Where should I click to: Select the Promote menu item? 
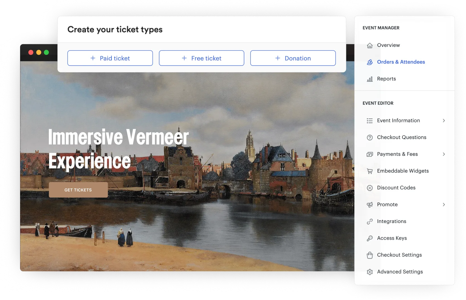point(387,204)
